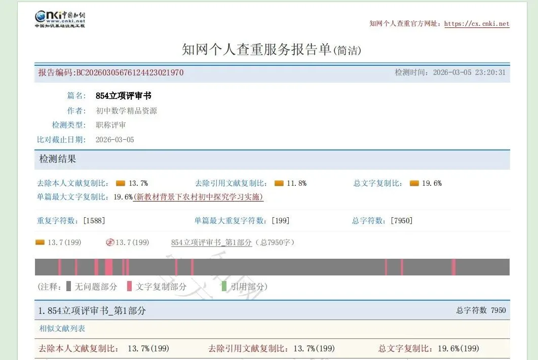The image size is (538, 360).
Task: Click the gray 无问题部分 legend swatch
Action: coord(68,286)
